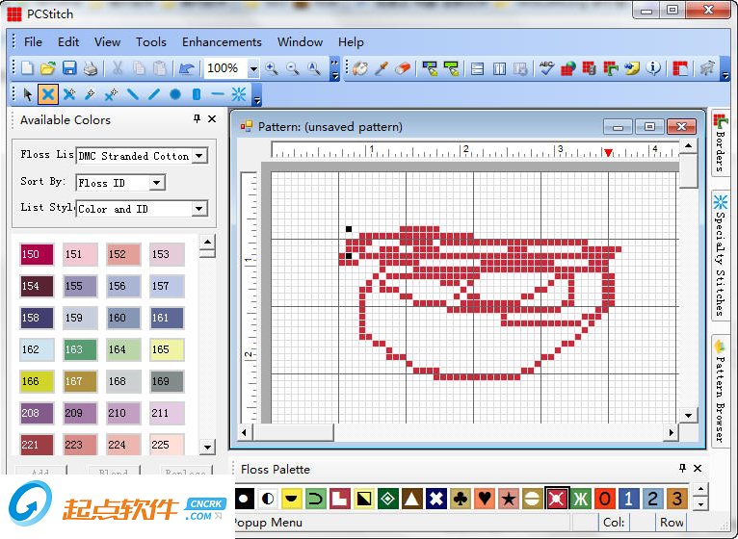738x539 pixels.
Task: Select floss color 163 green swatch
Action: 80,349
